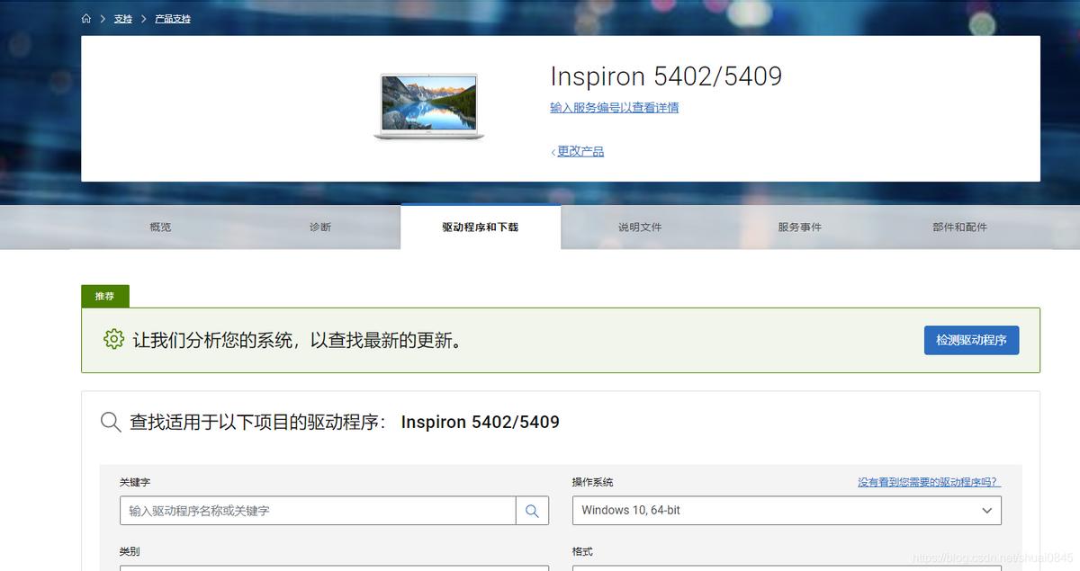
Task: Open the 输入服务编号以查看详情 link
Action: 615,107
